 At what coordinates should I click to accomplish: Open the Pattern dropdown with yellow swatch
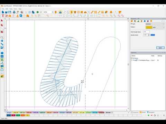155,27
